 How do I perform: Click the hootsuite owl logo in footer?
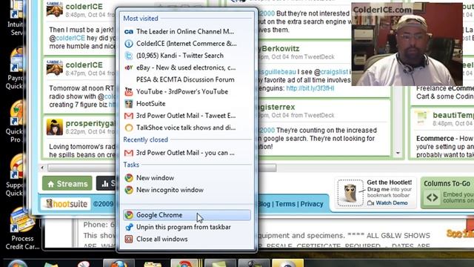[x=66, y=204]
